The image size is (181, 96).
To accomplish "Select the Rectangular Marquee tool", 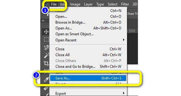I will tap(46, 39).
